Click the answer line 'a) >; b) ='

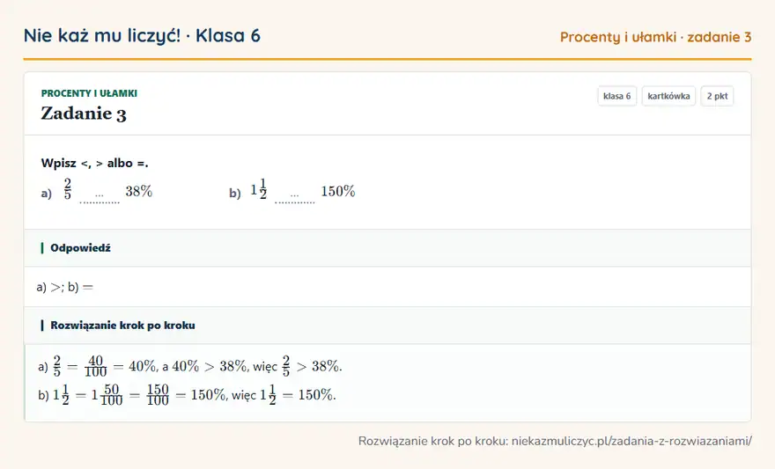[x=65, y=287]
